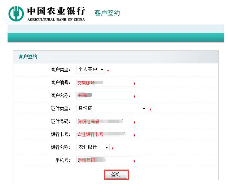Click the 客户名称: label
This screenshot has height=193, width=228.
[x=61, y=96]
